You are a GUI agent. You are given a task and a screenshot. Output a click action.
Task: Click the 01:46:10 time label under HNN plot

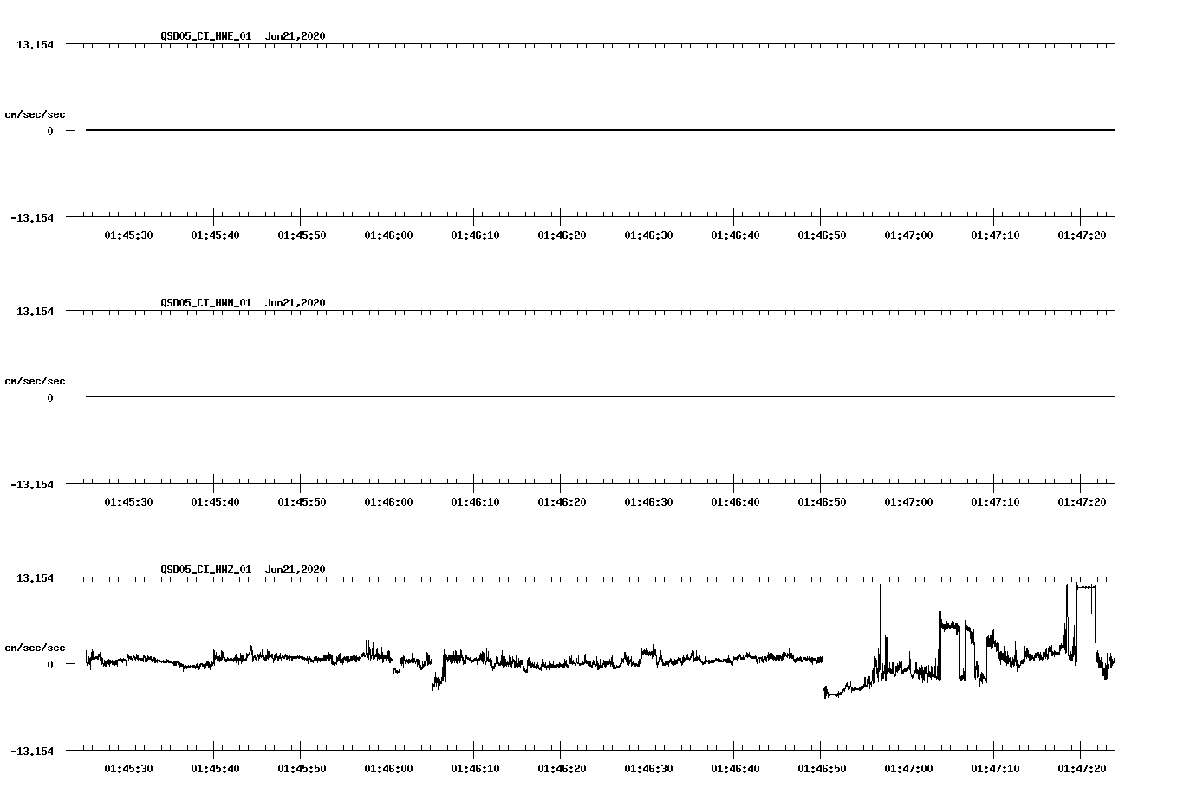pos(475,501)
